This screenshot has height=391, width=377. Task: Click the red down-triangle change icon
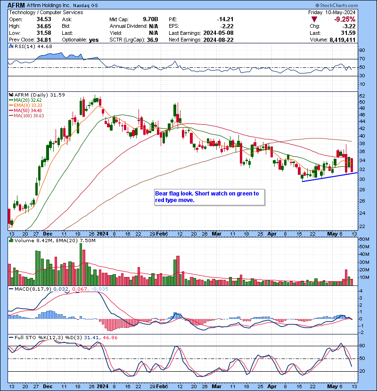[x=314, y=19]
